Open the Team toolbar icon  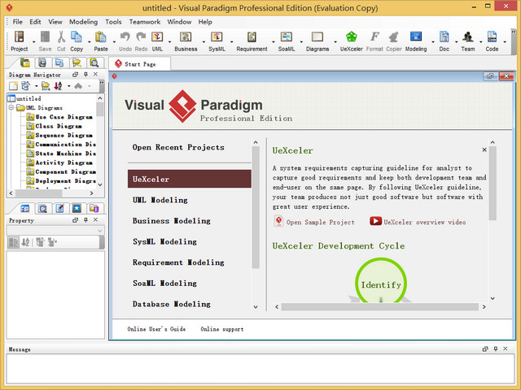coord(468,37)
